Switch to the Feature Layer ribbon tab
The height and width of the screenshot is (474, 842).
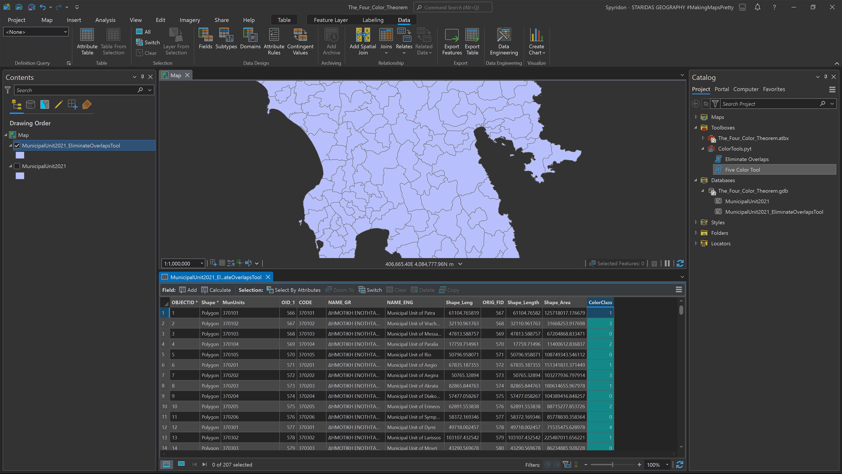(330, 20)
